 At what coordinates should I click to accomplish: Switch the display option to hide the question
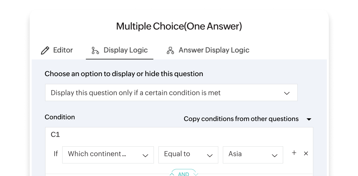pos(171,93)
